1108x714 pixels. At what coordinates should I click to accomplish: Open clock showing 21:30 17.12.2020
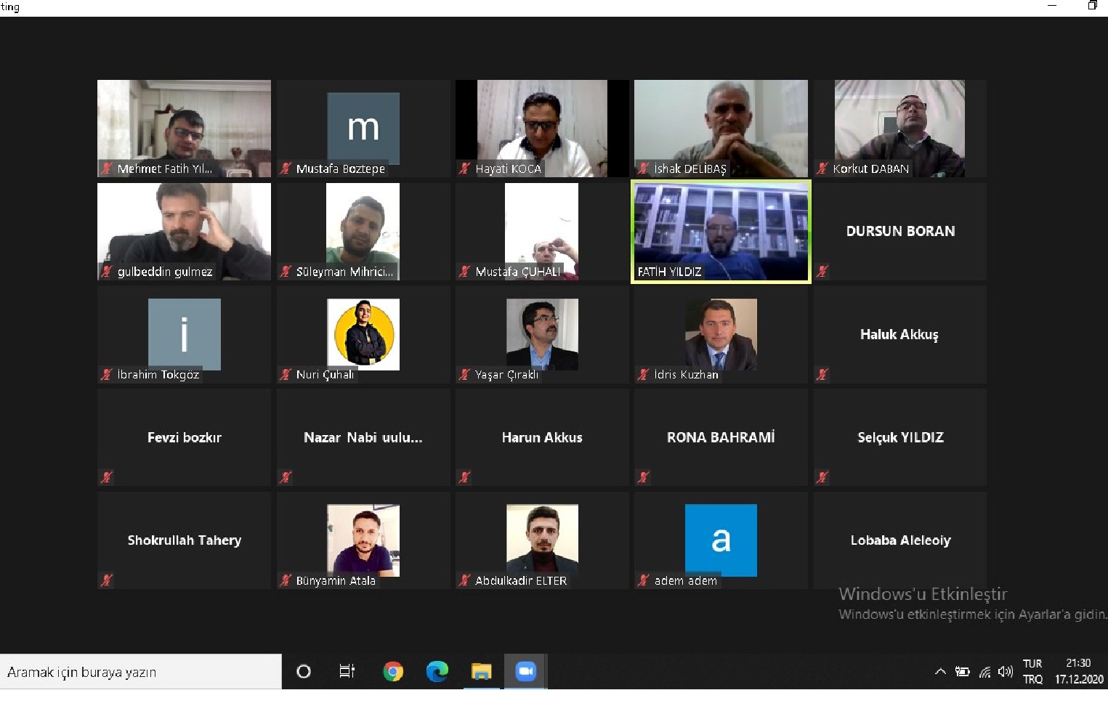click(x=1079, y=672)
